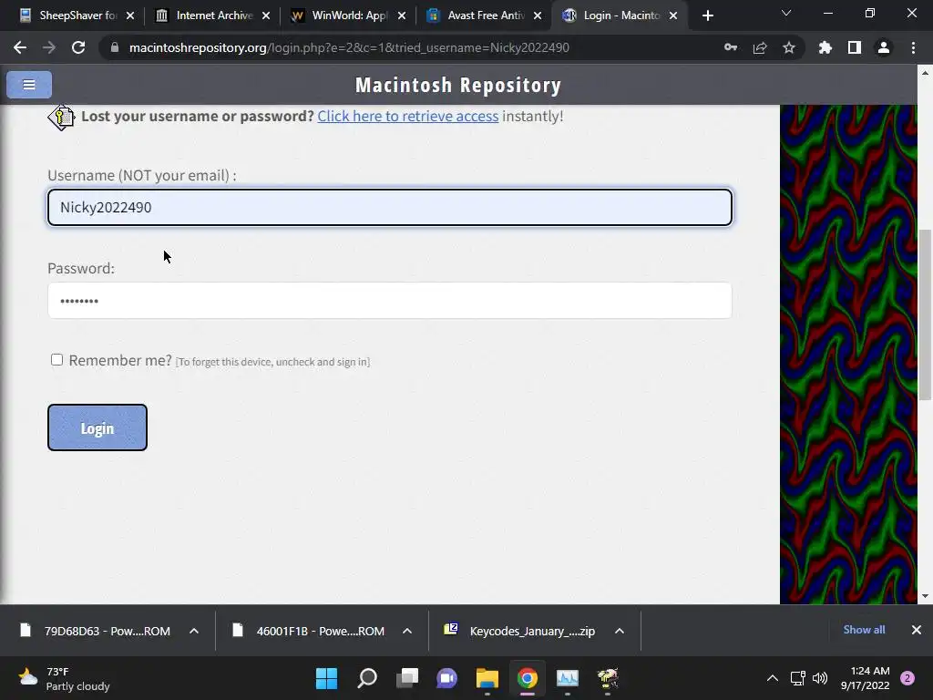
Task: Click Show all downloads
Action: tap(864, 630)
